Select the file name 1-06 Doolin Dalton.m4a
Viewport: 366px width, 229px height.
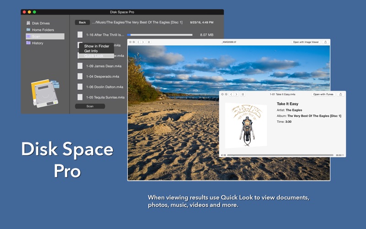tap(105, 87)
